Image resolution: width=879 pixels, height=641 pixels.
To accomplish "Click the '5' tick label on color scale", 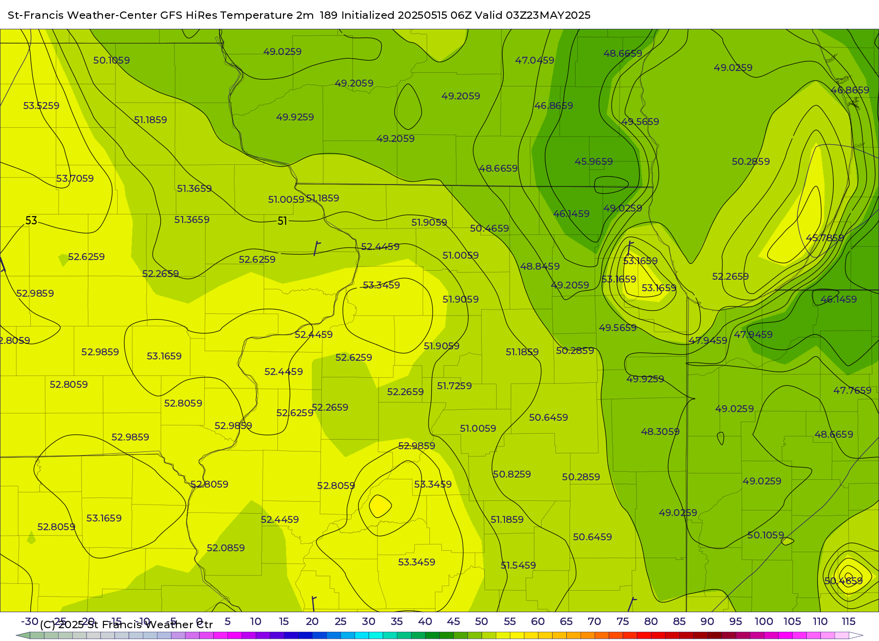I will (228, 621).
